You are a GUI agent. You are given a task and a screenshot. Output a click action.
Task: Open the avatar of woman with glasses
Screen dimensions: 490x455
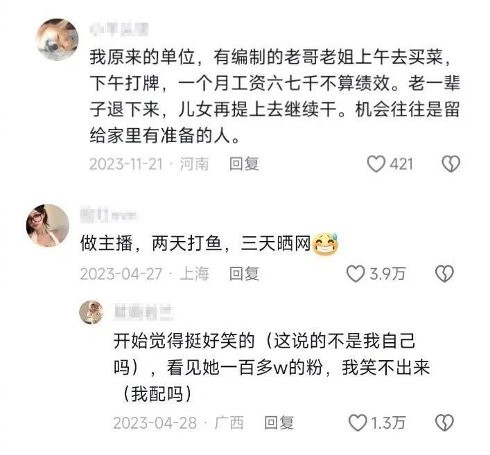coord(48,226)
